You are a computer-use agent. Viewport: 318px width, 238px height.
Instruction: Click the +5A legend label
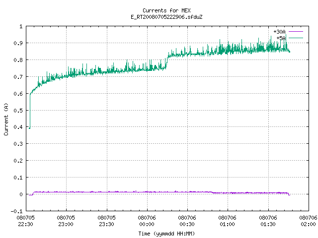coord(281,38)
